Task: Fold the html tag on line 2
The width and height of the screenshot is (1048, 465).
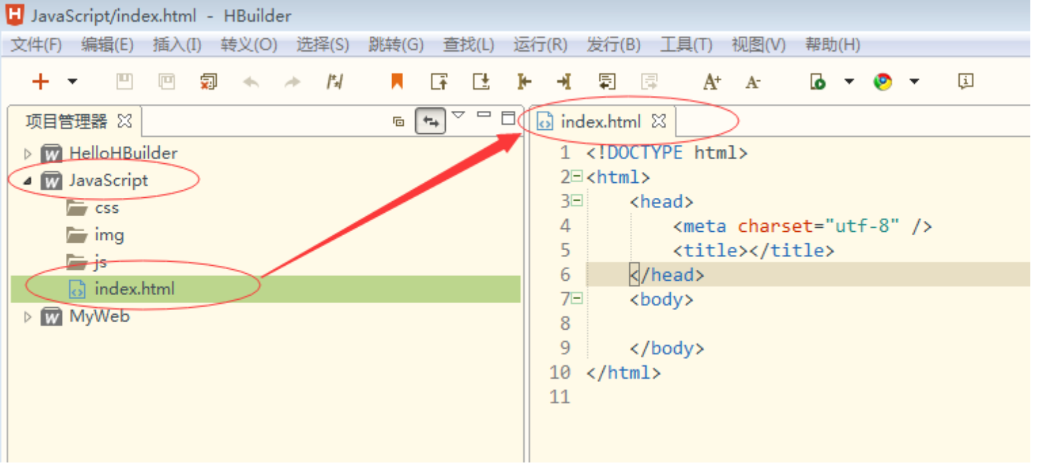Action: tap(576, 177)
